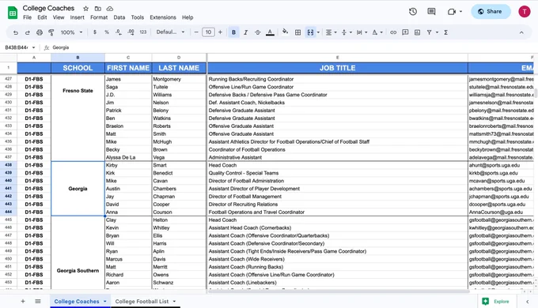Open the View menu
This screenshot has width=538, height=308.
click(59, 17)
